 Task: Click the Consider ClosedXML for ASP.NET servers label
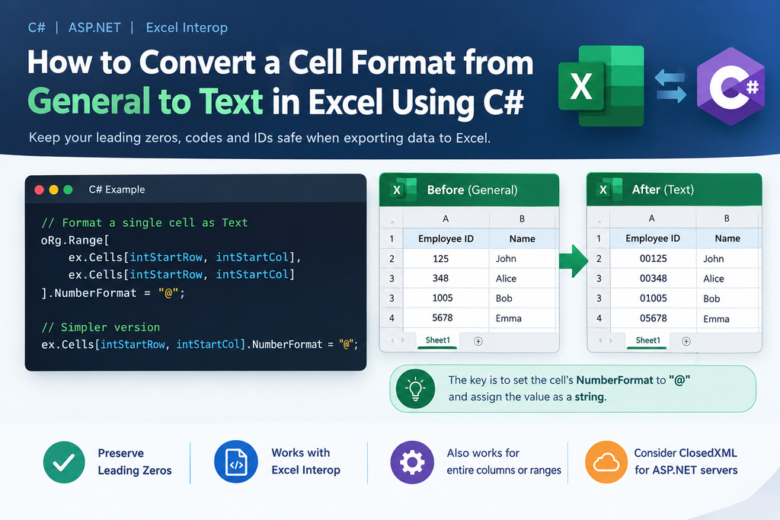(x=686, y=461)
